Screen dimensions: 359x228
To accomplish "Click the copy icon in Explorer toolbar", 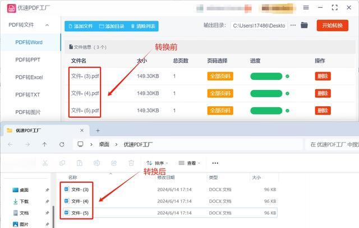I will 62,163.
